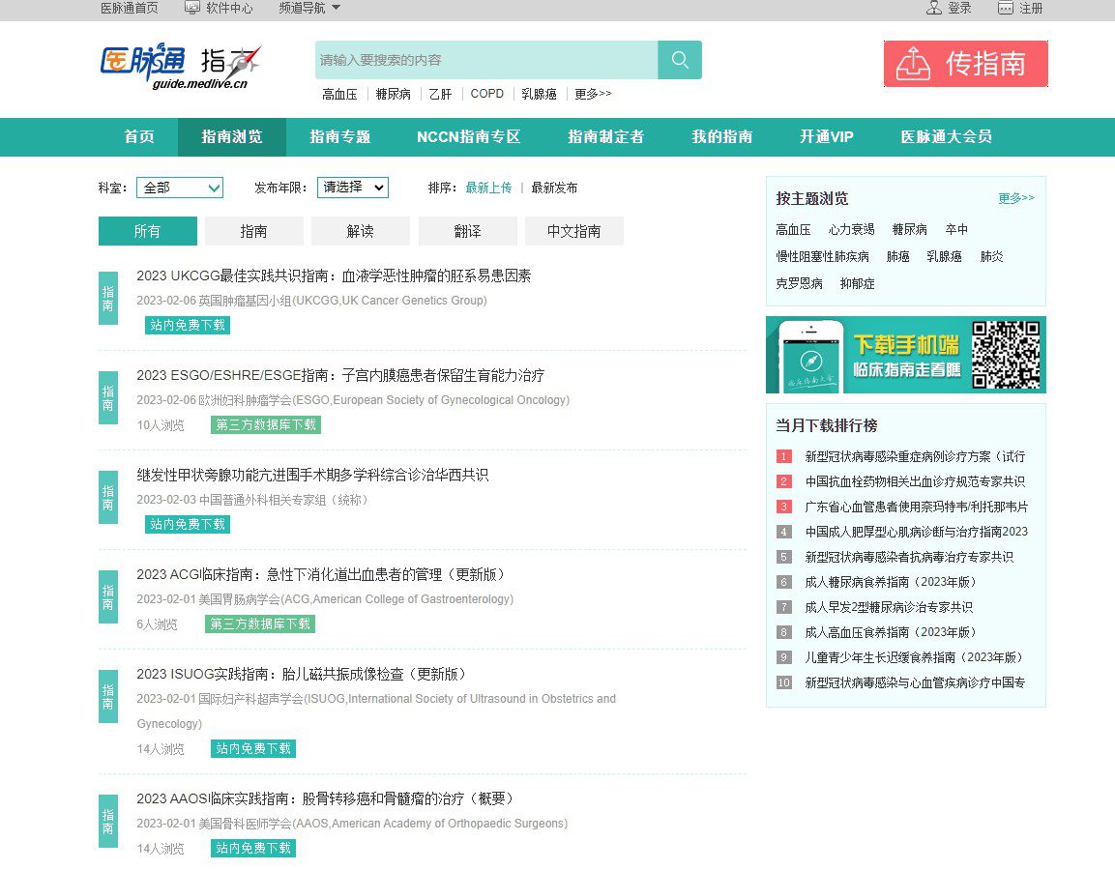Select the 中文指南 filter tab
1115x870 pixels.
573,231
